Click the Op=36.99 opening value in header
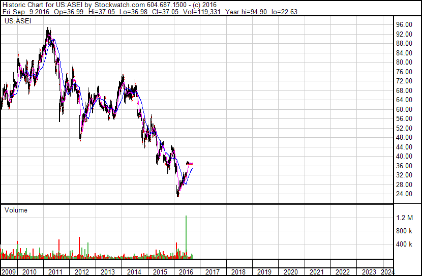The height and width of the screenshot is (276, 422). point(69,12)
